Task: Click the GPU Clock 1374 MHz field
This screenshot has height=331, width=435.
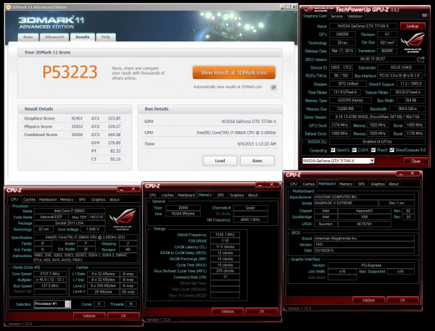Action: click(x=339, y=125)
